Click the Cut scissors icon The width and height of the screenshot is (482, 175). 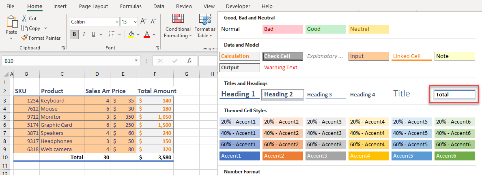[x=24, y=18]
